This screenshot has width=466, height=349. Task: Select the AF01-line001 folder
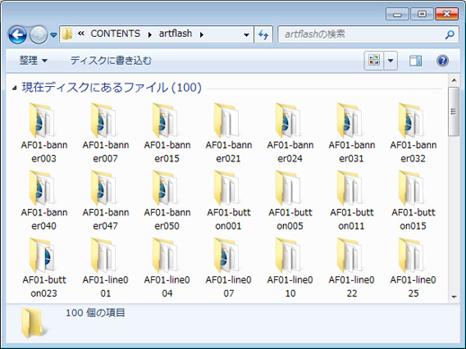click(x=105, y=268)
